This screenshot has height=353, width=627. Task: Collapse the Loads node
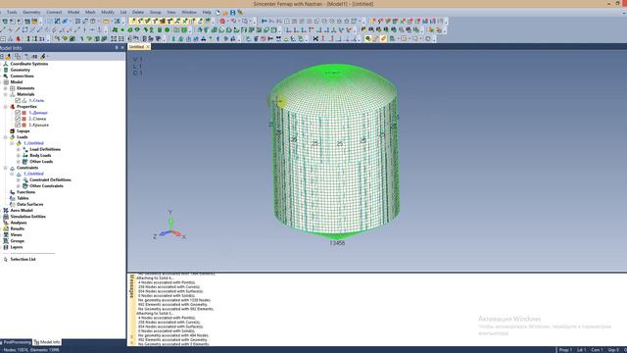[6, 137]
